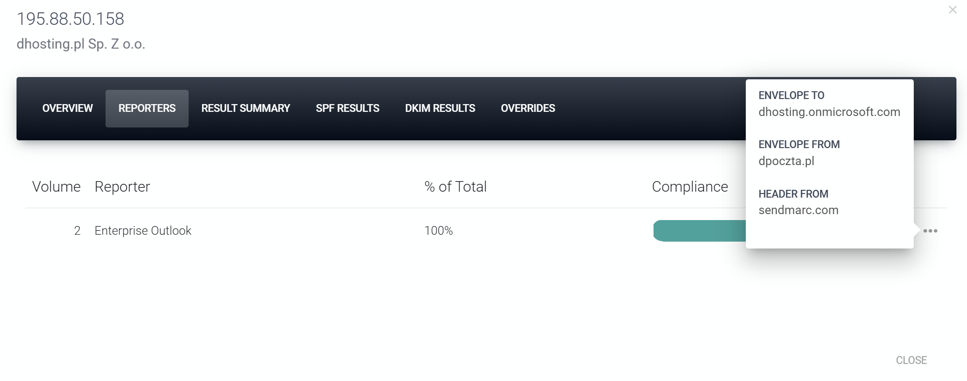Select the Enterprise Outlook reporter row
The width and height of the screenshot is (967, 381).
pyautogui.click(x=486, y=231)
